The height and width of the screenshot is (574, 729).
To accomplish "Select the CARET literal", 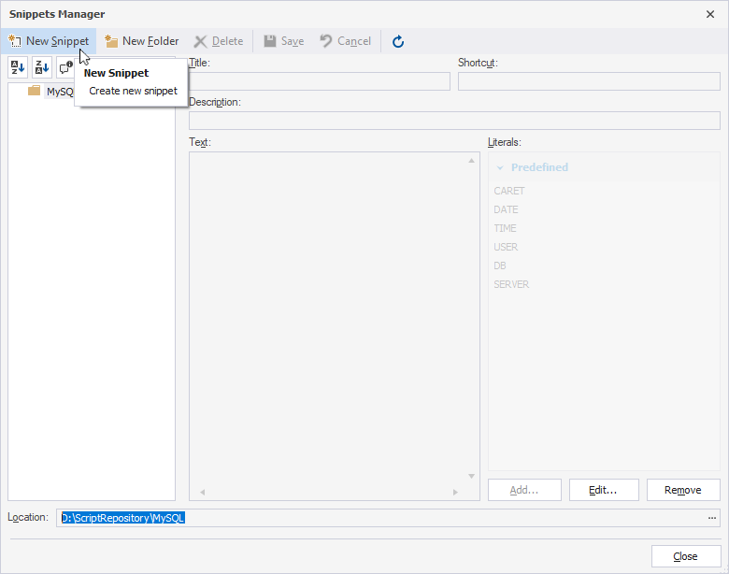I will [x=509, y=191].
